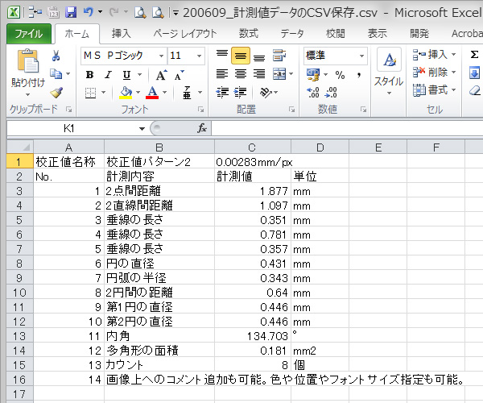Toggle Bold formatting
The image size is (483, 403).
tap(90, 75)
